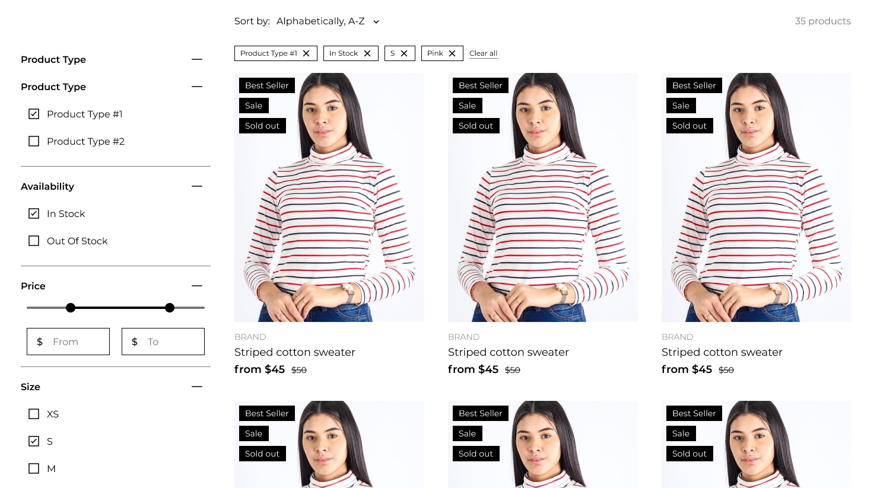Click the Clear all link
This screenshot has height=488, width=877.
[x=483, y=53]
